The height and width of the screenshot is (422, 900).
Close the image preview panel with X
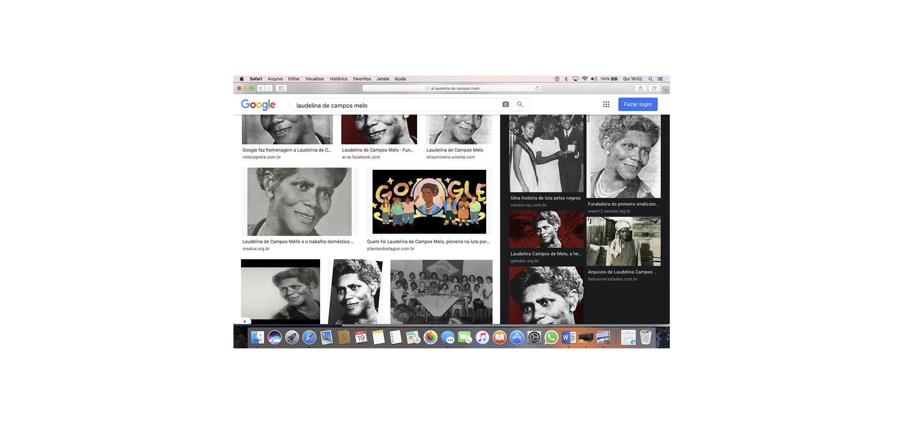click(517, 131)
